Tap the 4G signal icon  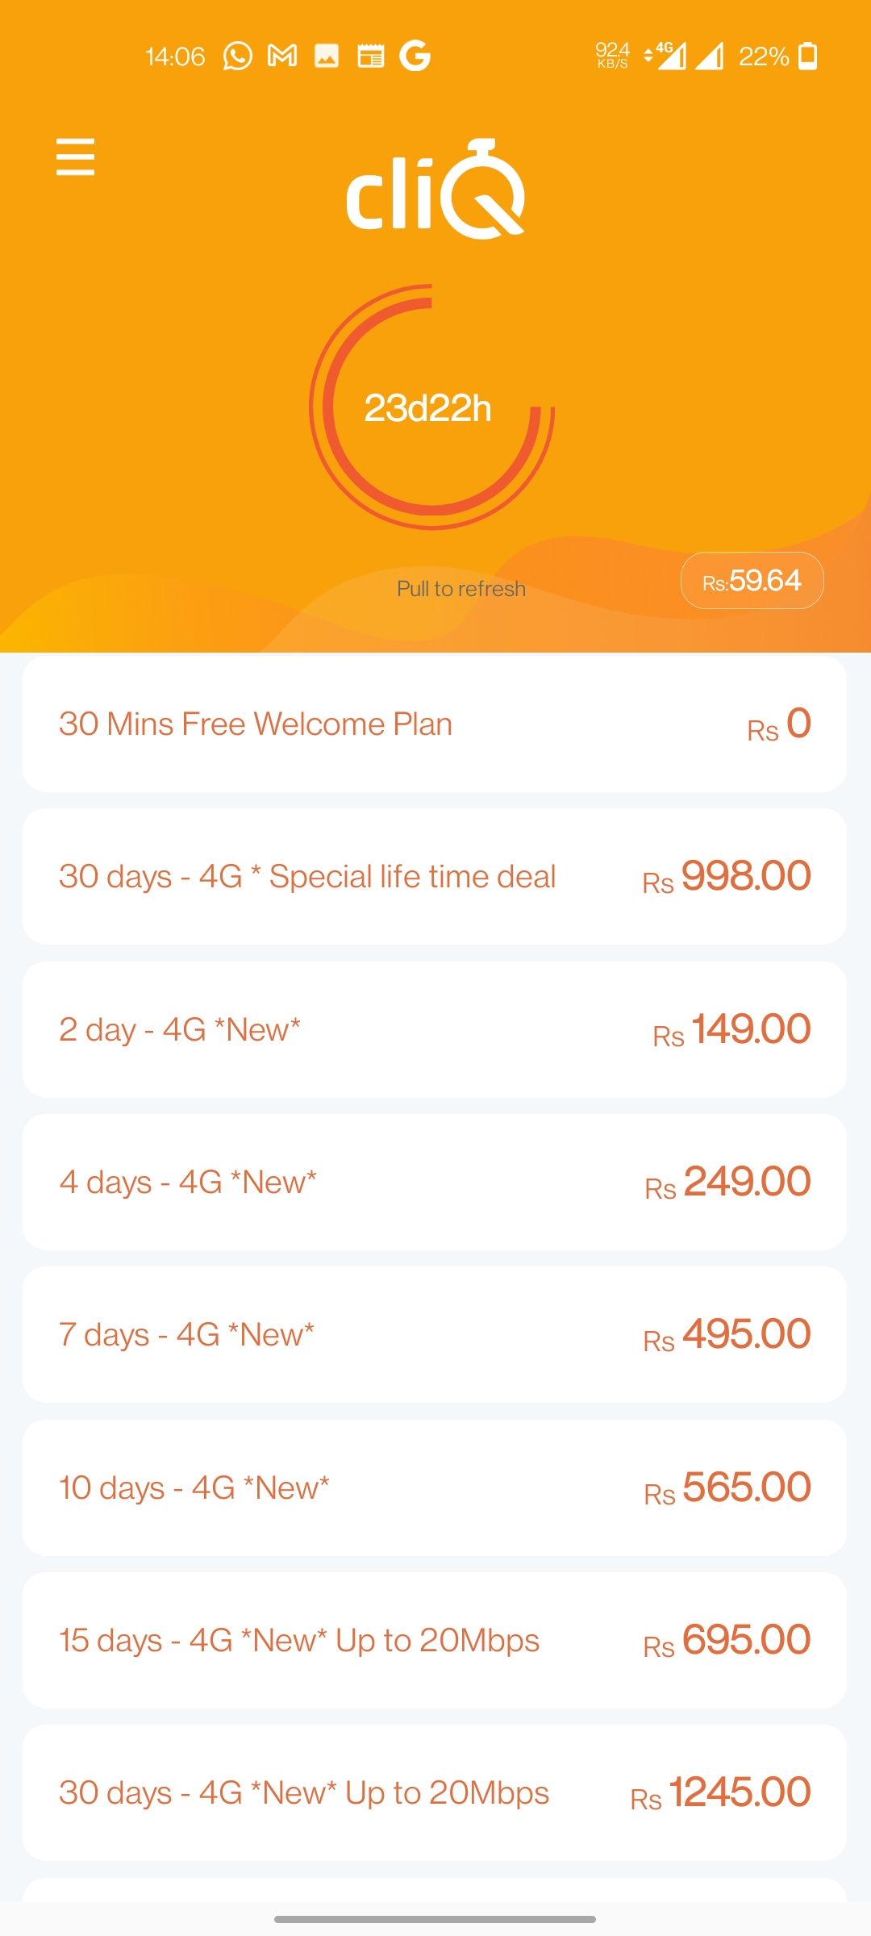click(666, 56)
